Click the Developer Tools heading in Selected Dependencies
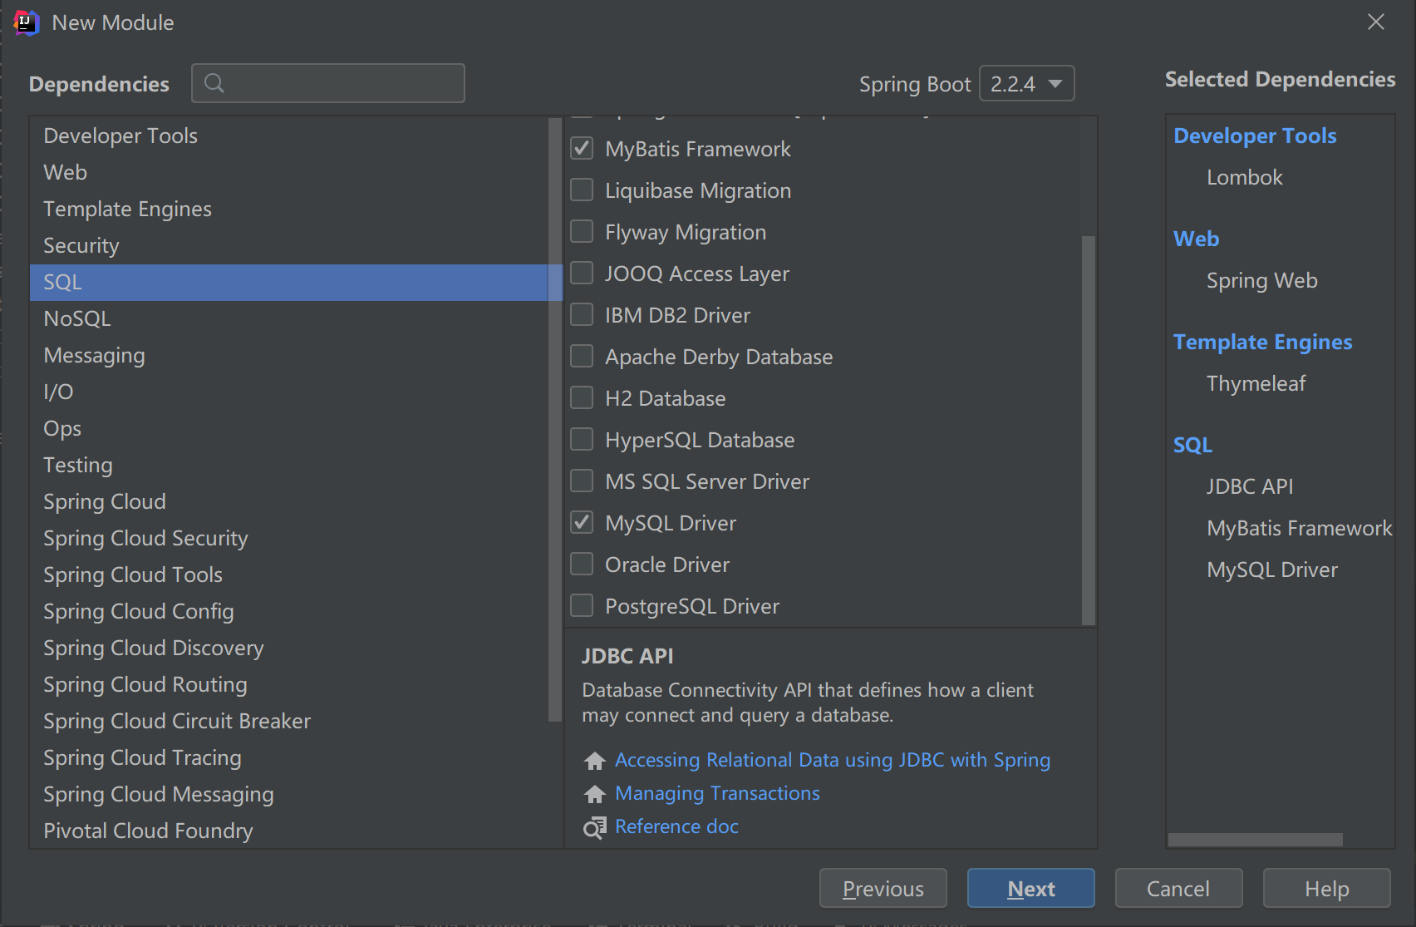The height and width of the screenshot is (927, 1416). [1255, 136]
